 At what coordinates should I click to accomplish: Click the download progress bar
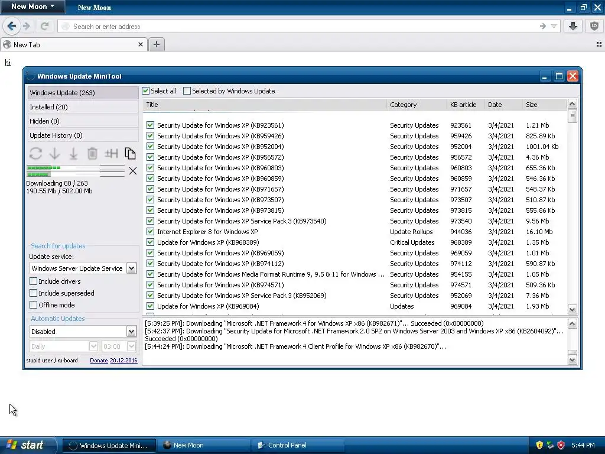(x=76, y=171)
